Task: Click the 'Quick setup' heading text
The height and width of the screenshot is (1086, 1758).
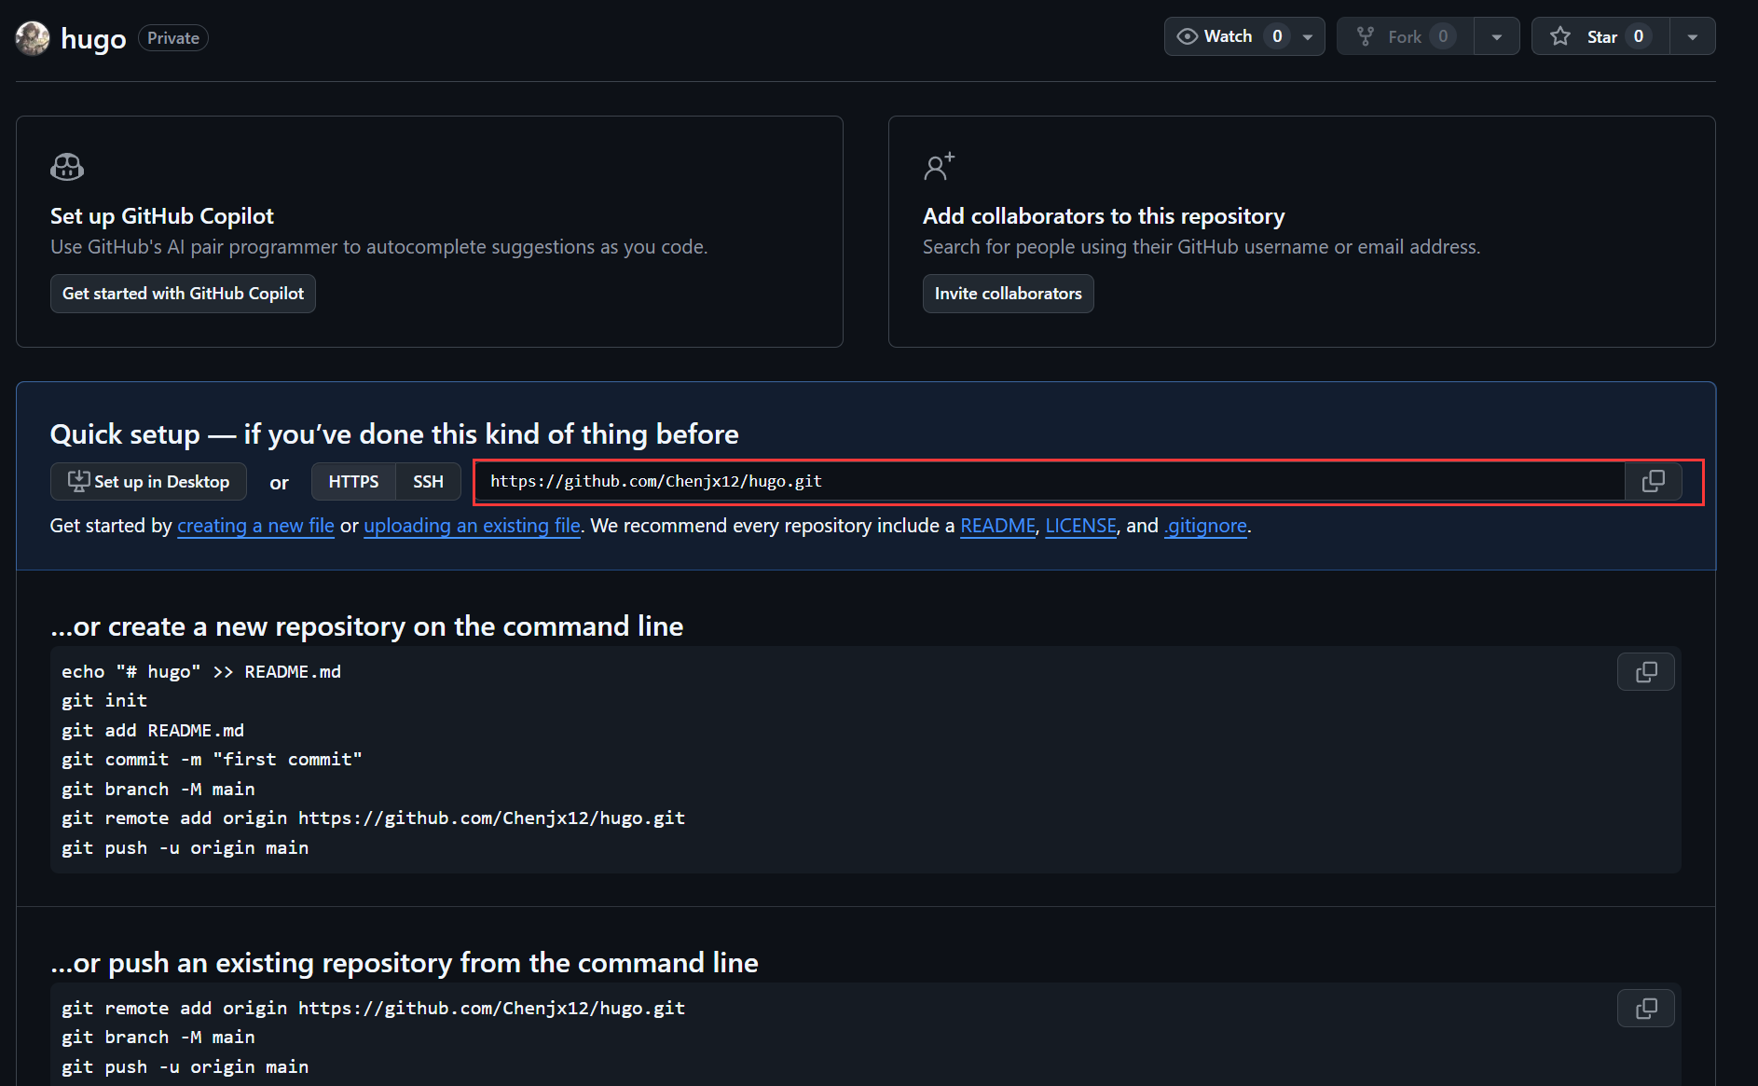Action: (394, 434)
